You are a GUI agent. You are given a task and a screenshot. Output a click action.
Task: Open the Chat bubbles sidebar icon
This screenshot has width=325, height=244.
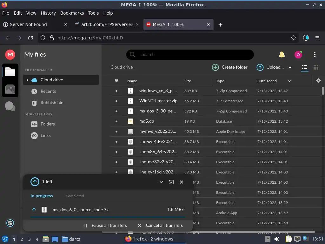point(10,106)
